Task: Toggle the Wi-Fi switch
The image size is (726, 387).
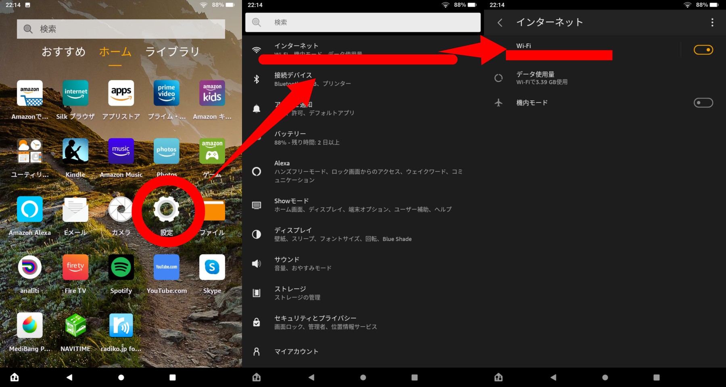Action: coord(703,50)
